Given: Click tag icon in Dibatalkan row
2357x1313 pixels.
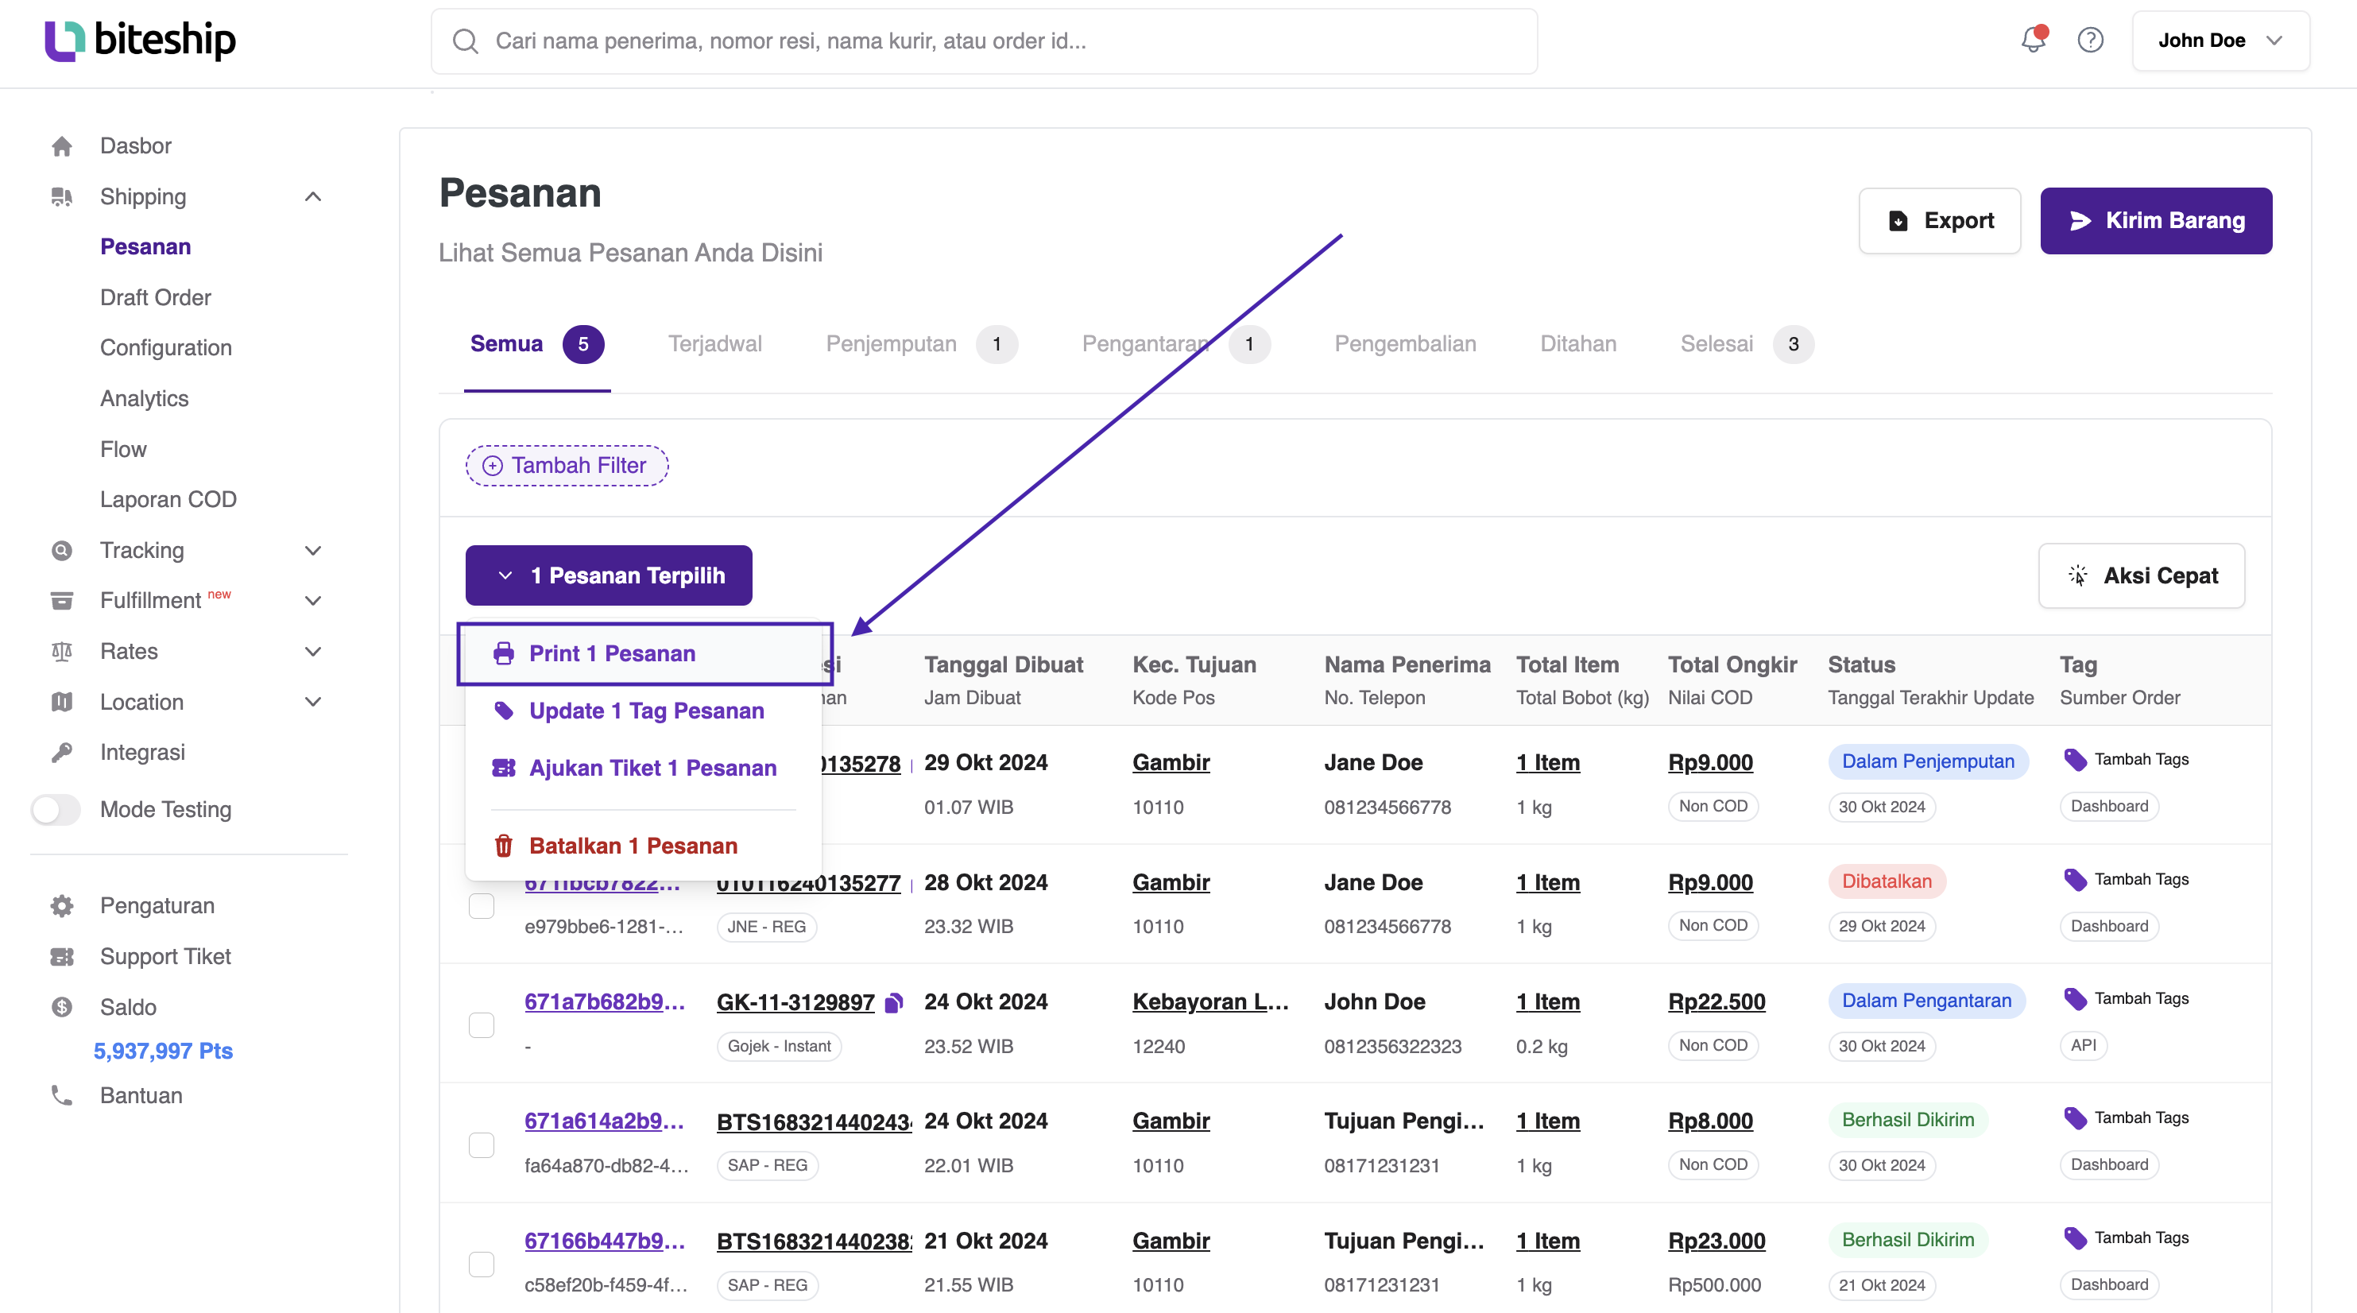Looking at the screenshot, I should tap(2075, 879).
